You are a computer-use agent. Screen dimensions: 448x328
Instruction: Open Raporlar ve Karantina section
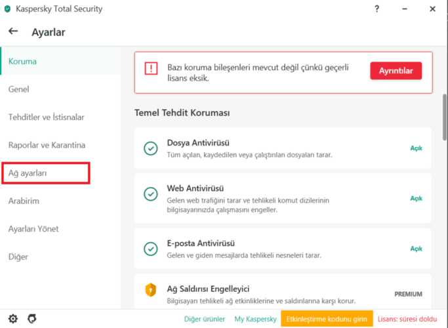tap(47, 145)
